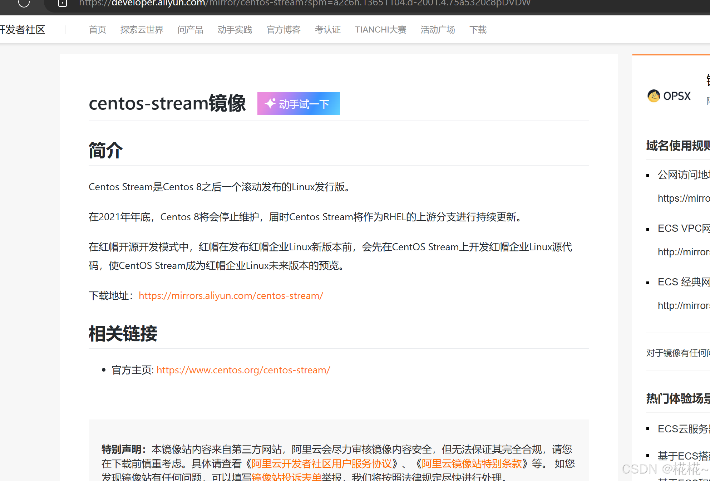Click the sparkle icon on 动手试一下 button
Viewport: 710px width, 481px height.
pos(270,104)
